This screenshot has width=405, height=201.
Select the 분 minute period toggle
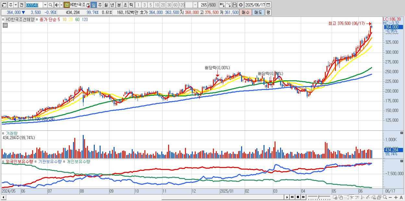(x=119, y=5)
